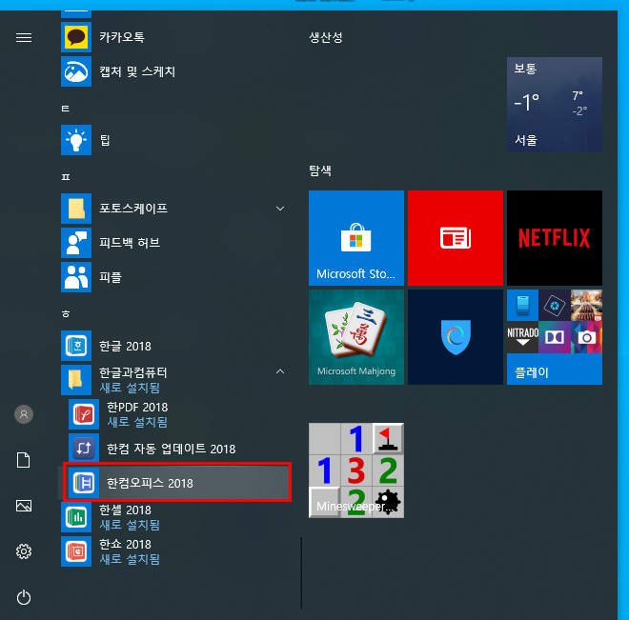Click the 한글과컴퓨터 folder icon
Screen dimensions: 629x620
pyautogui.click(x=76, y=380)
